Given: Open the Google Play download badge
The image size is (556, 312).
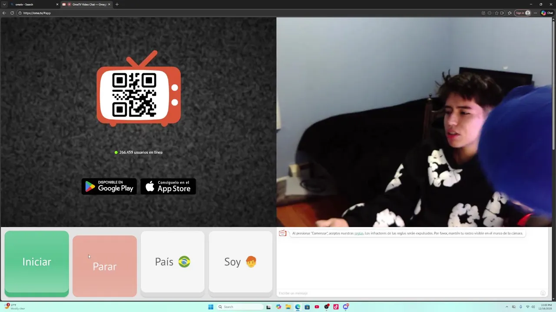Looking at the screenshot, I should [109, 186].
